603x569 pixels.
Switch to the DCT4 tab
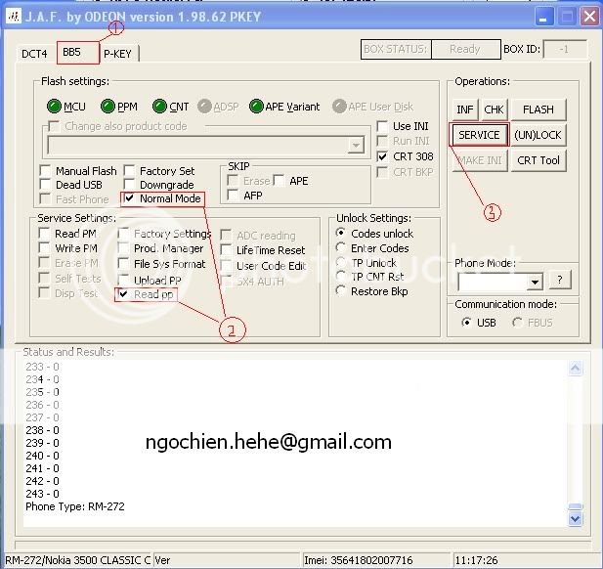34,54
